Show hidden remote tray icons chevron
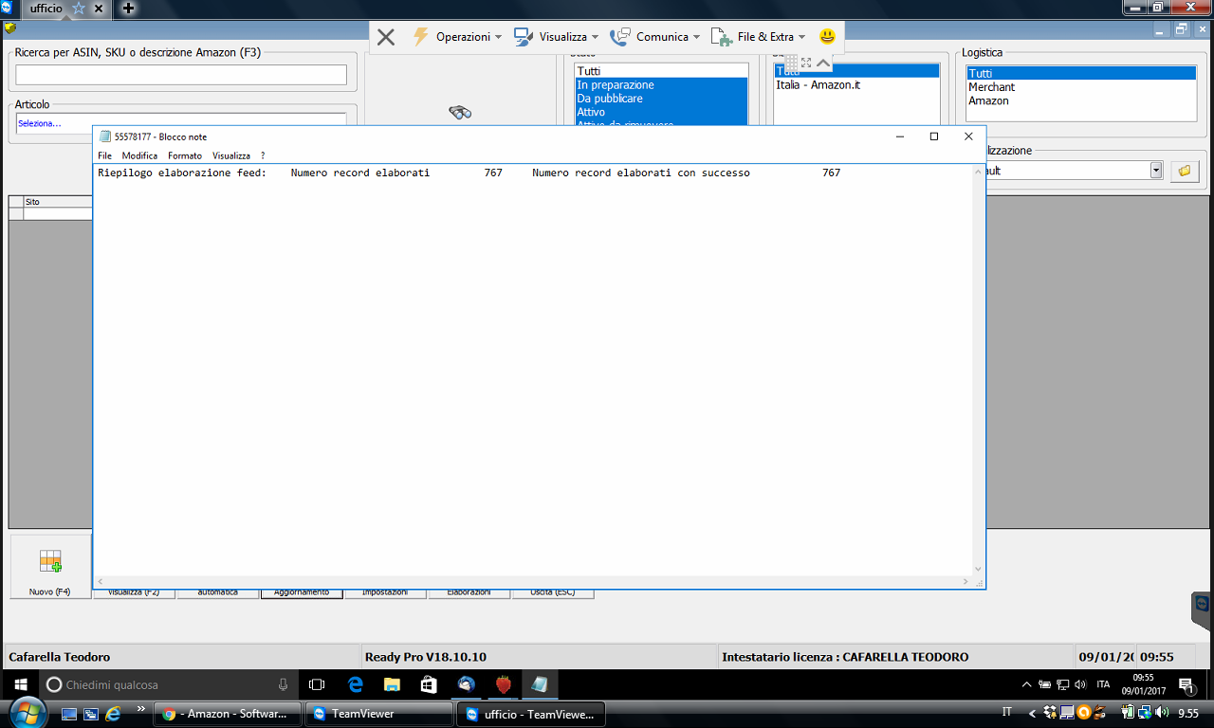1214x728 pixels. tap(1027, 684)
